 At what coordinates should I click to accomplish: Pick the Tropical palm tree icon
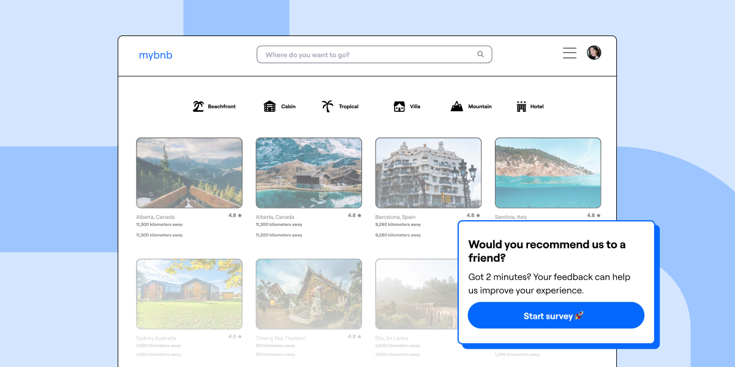328,106
